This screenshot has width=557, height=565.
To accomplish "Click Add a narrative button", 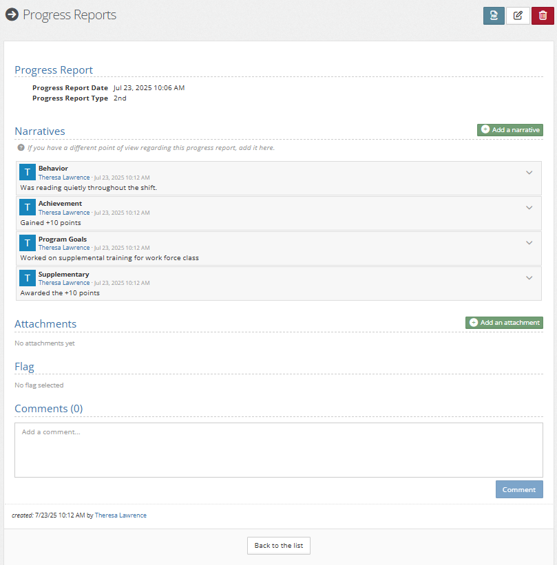I will coord(509,129).
